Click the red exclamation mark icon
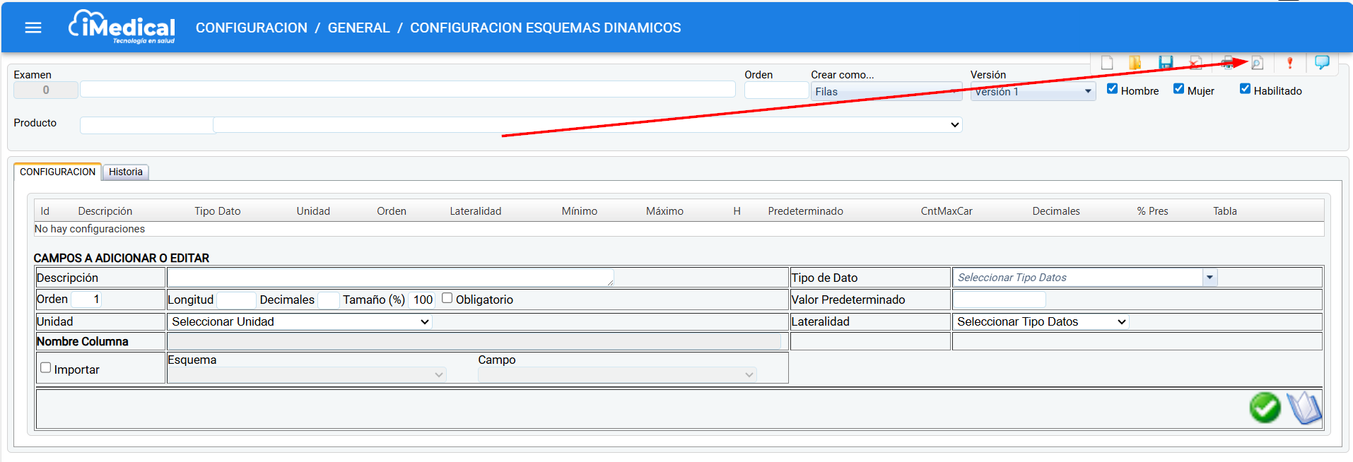Viewport: 1353px width, 462px height. (x=1289, y=63)
